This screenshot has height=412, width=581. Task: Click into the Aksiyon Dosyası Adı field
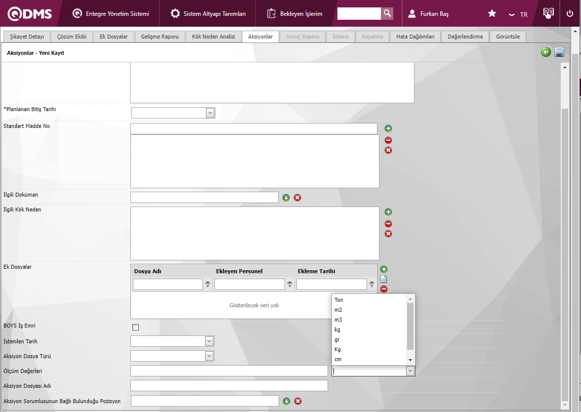pos(229,386)
